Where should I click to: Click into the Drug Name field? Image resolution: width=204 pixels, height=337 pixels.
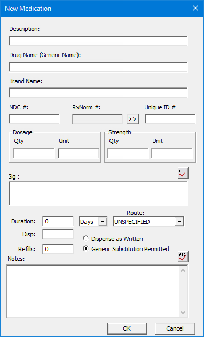[x=98, y=67]
